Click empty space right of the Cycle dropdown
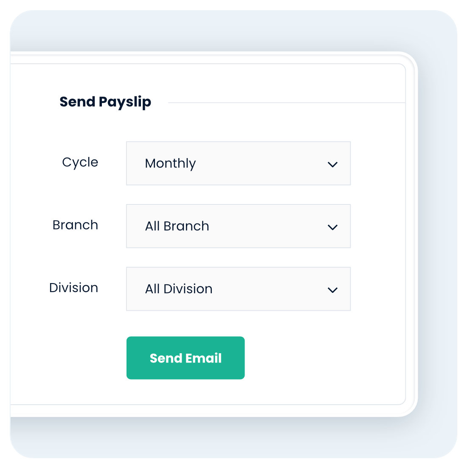 [x=377, y=164]
